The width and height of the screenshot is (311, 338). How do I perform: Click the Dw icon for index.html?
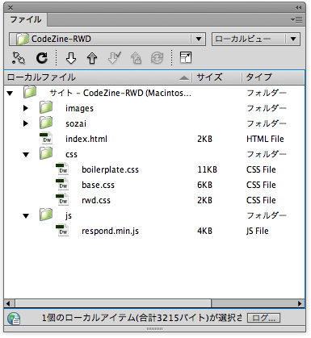[x=46, y=139]
